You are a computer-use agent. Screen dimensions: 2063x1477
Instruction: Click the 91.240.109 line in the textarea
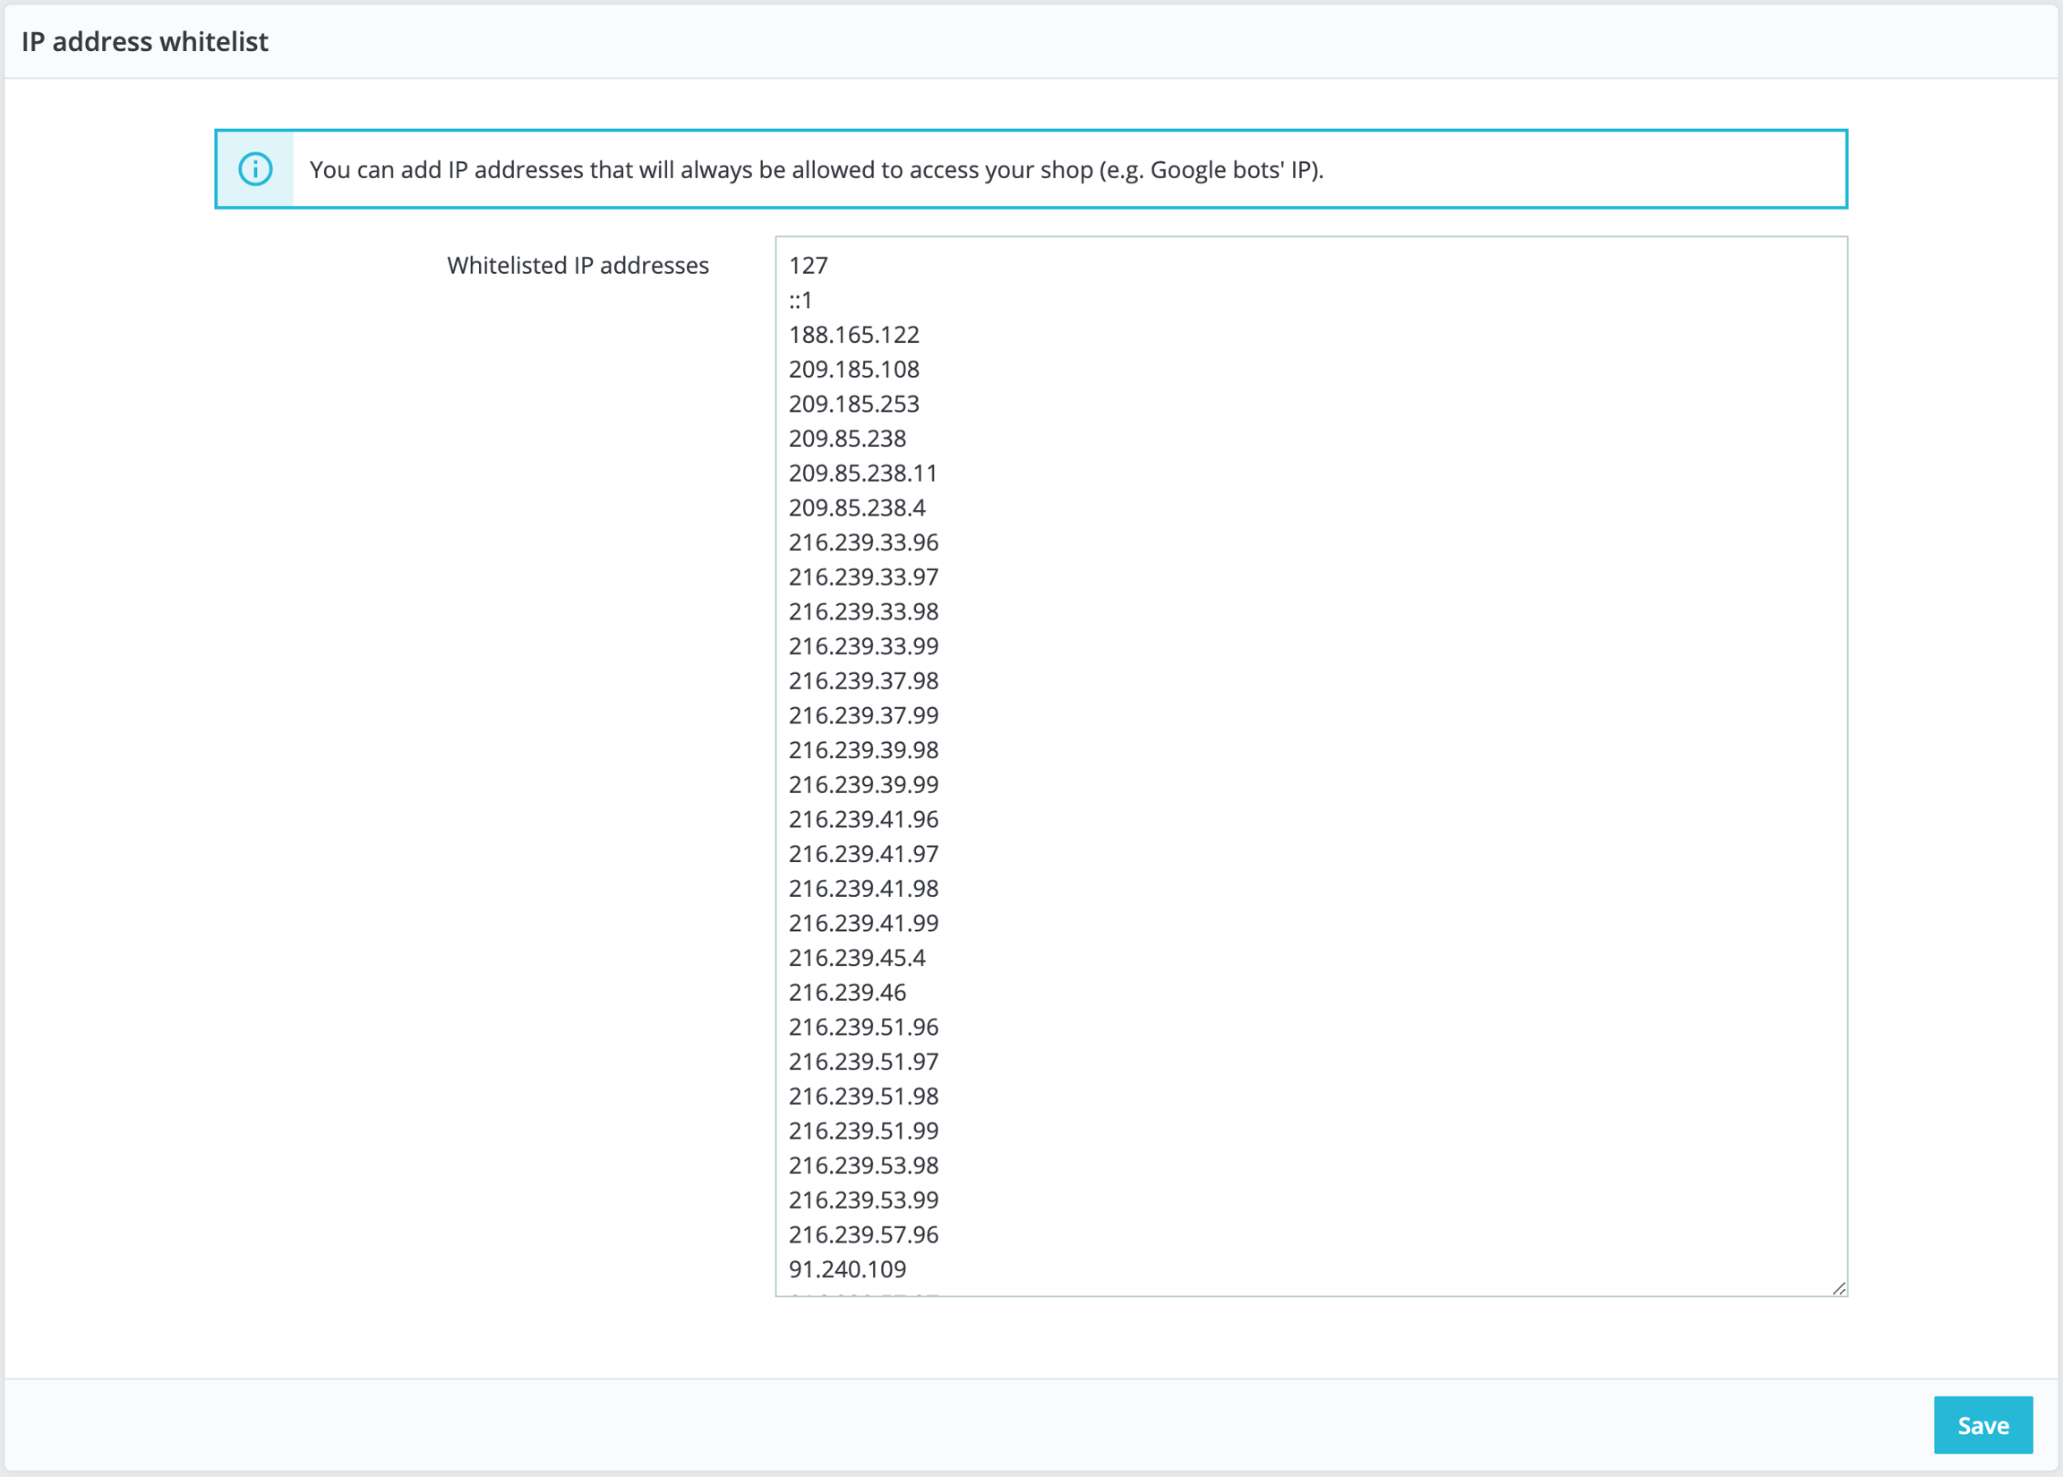pyautogui.click(x=847, y=1268)
